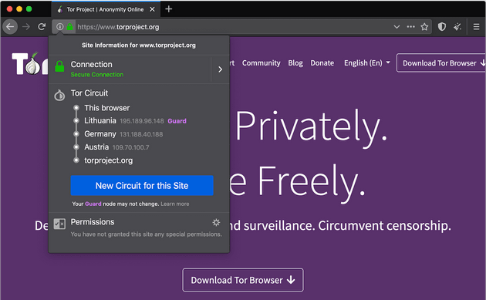The image size is (486, 300).
Task: Open the Community nav link
Action: [x=261, y=63]
